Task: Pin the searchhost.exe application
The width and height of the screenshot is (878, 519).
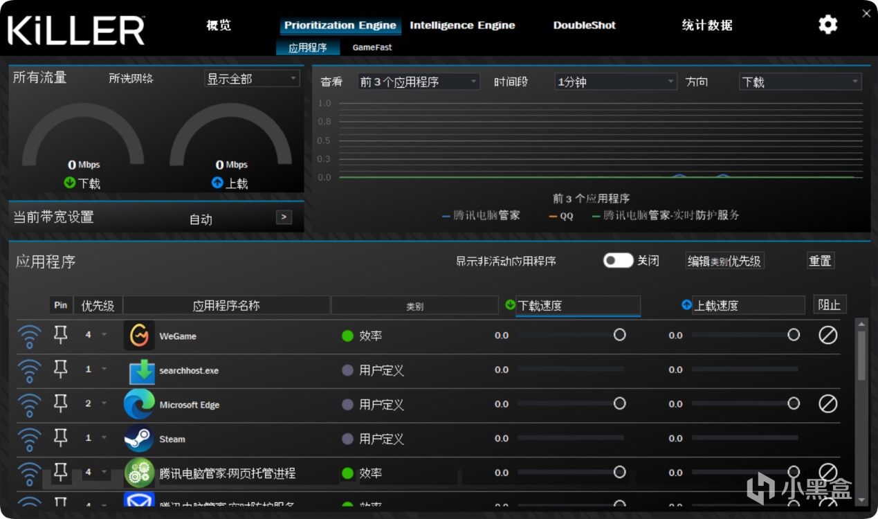Action: 61,370
